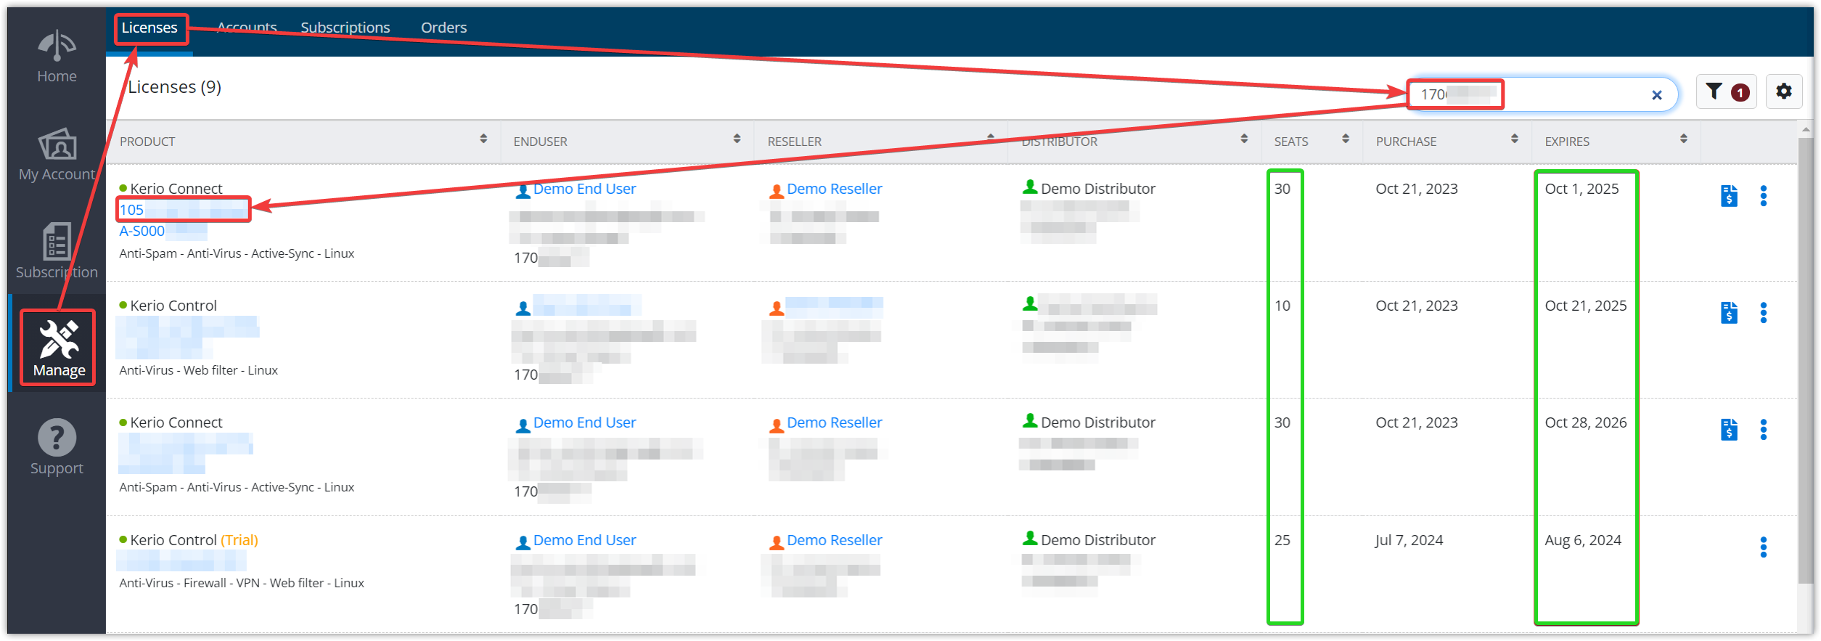Open more actions menu for Oct 1, 2025 license
Screen dimensions: 1821x641
(1764, 196)
